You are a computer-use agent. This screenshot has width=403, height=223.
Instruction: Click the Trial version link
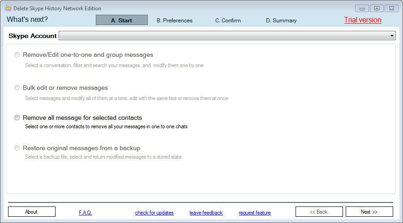pos(363,20)
